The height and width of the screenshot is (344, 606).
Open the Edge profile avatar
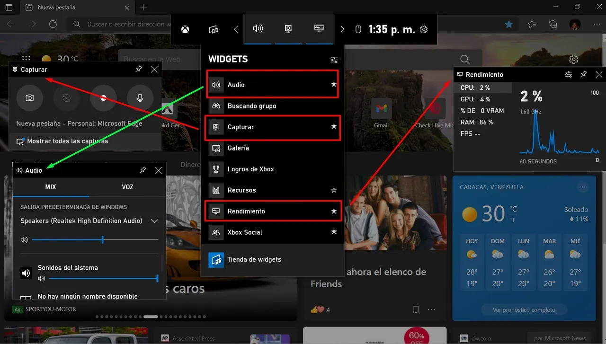(574, 24)
